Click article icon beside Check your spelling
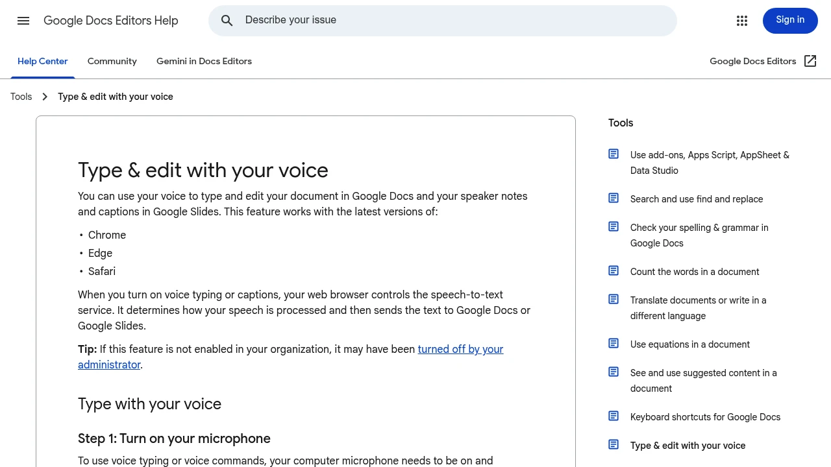The height and width of the screenshot is (467, 831). (x=614, y=226)
